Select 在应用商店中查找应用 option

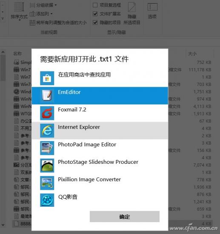point(100,78)
